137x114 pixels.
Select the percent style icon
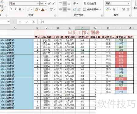tap(114, 9)
